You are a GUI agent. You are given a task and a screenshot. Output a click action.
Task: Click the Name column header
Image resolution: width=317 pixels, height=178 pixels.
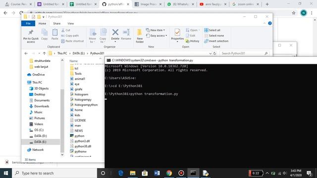(74, 61)
